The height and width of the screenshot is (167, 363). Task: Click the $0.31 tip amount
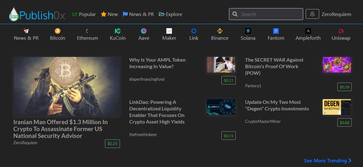click(x=229, y=80)
